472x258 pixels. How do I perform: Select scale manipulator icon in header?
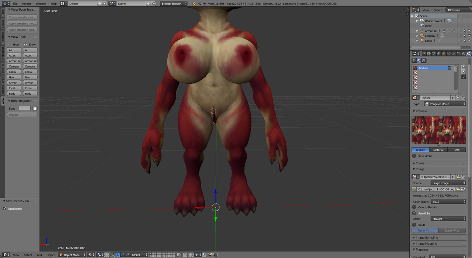128,255
